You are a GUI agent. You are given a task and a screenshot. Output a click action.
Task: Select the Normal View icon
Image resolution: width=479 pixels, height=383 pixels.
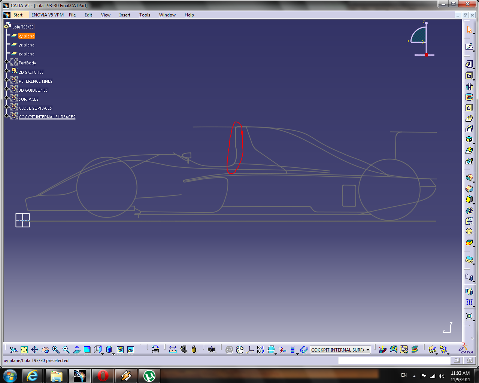tap(76, 350)
